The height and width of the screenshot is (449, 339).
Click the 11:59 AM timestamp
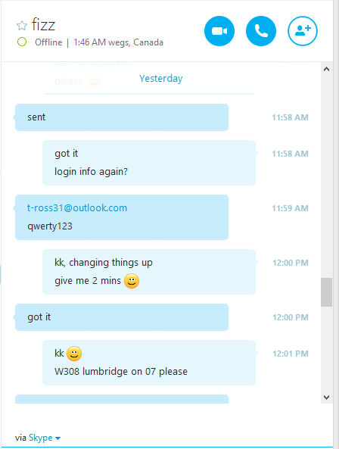(290, 208)
